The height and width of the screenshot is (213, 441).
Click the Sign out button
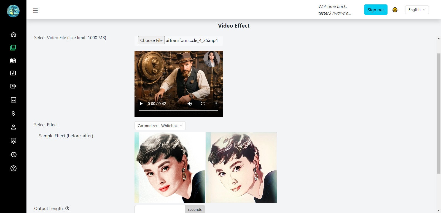(x=376, y=10)
